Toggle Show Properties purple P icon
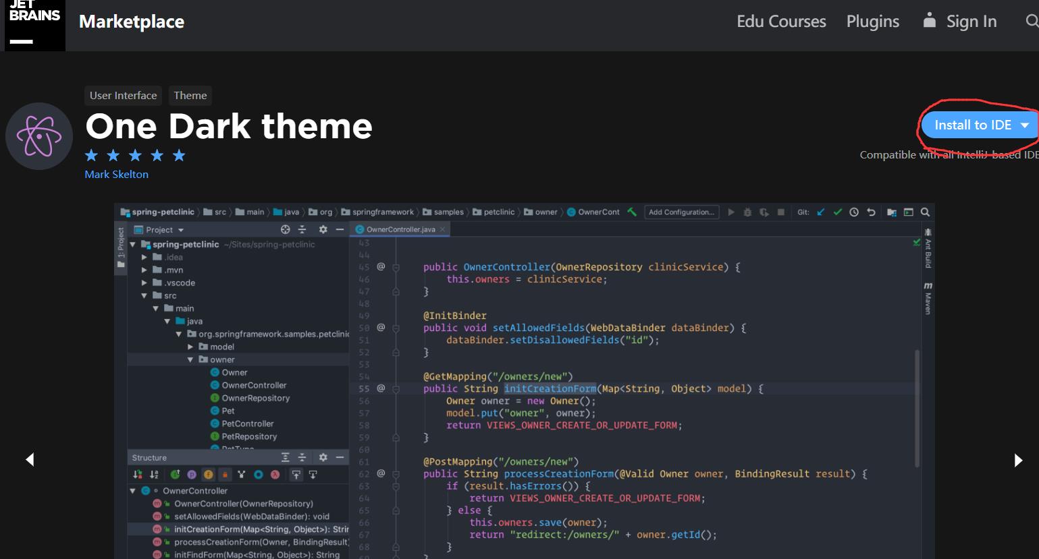 [192, 475]
